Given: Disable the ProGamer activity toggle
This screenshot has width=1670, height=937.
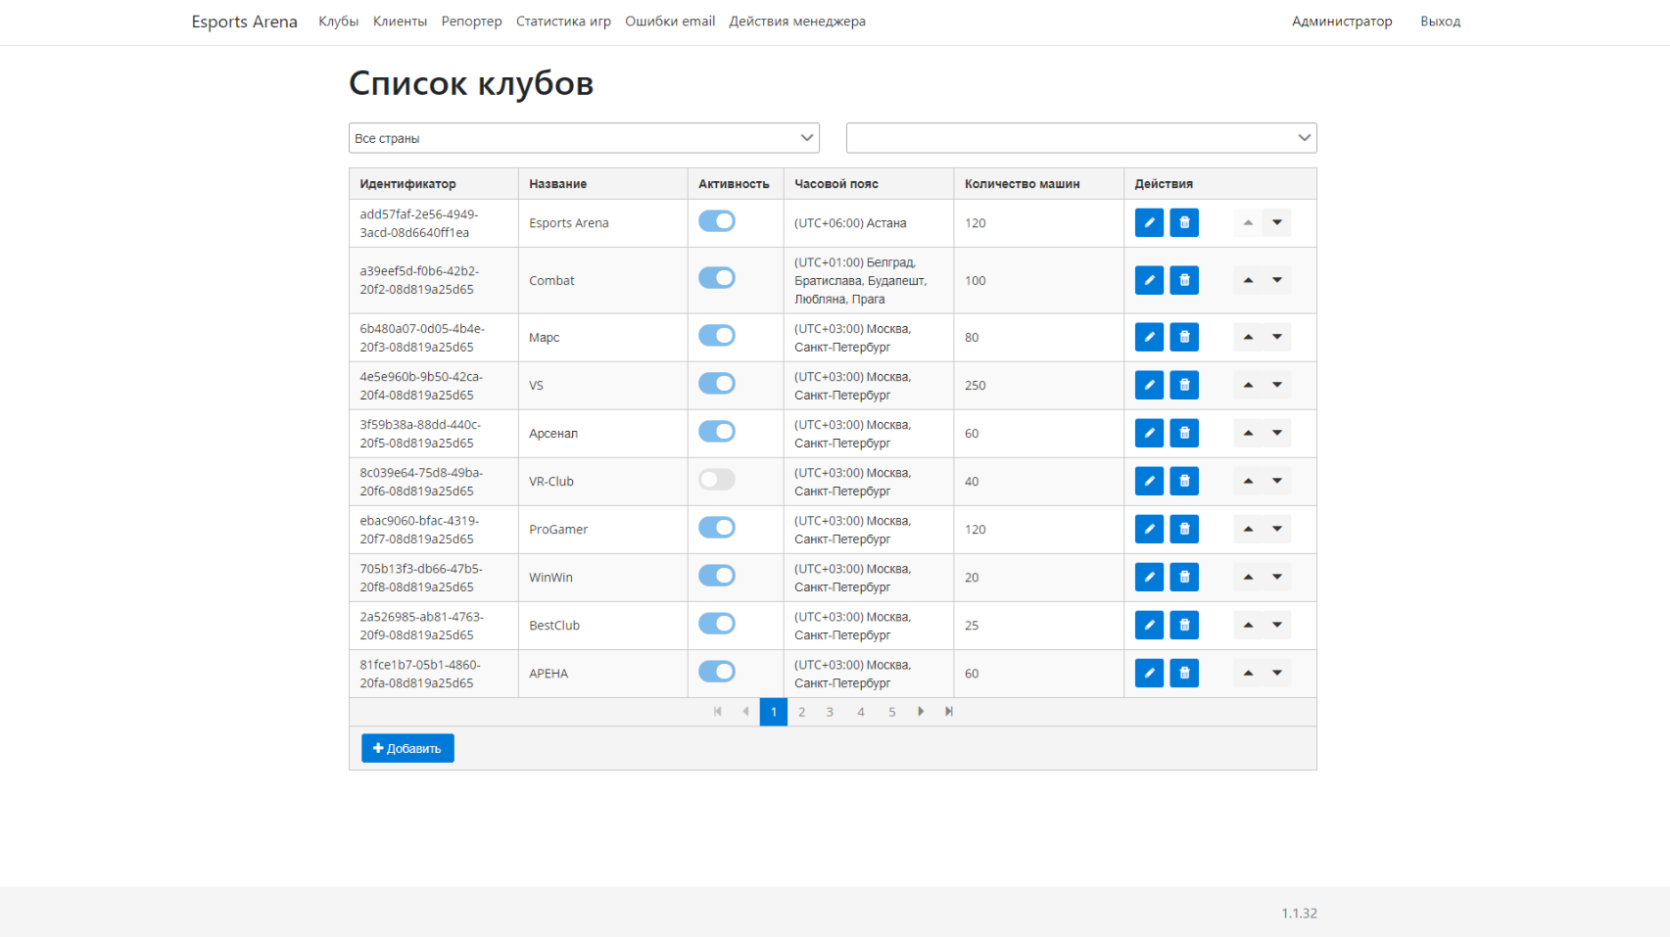Looking at the screenshot, I should (x=717, y=528).
